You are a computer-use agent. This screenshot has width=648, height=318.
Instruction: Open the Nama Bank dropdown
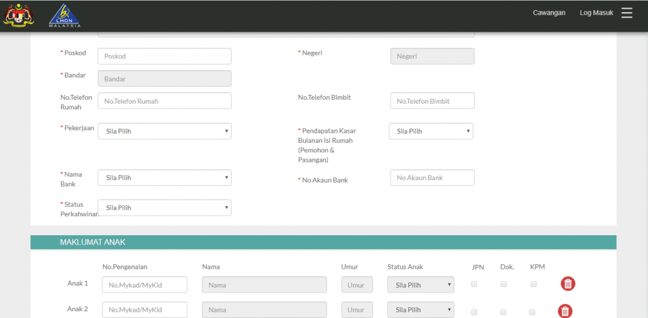pos(165,178)
